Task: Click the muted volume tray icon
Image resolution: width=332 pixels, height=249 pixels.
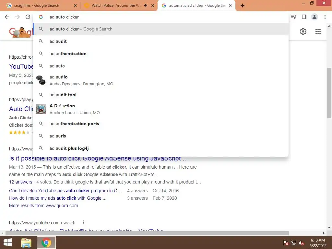Action: [x=302, y=243]
